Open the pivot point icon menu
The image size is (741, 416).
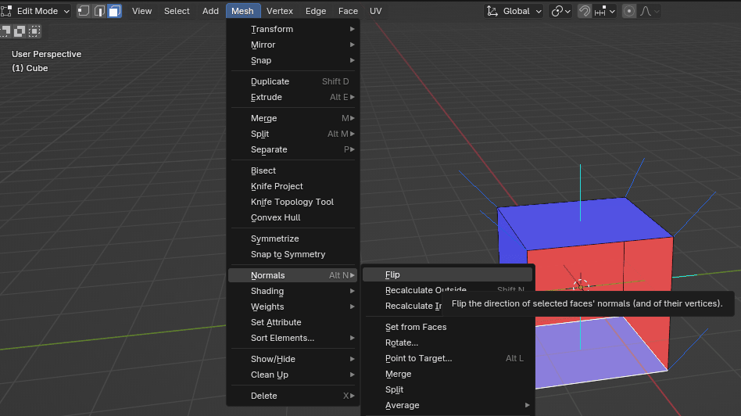click(x=560, y=11)
